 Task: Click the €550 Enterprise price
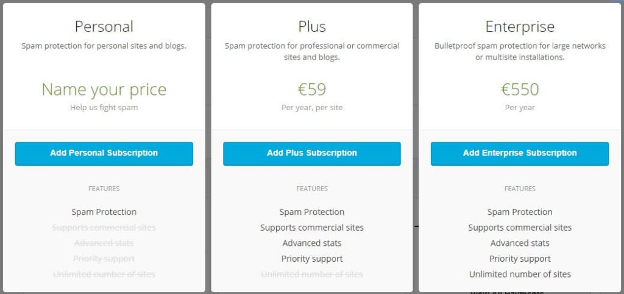tap(520, 89)
